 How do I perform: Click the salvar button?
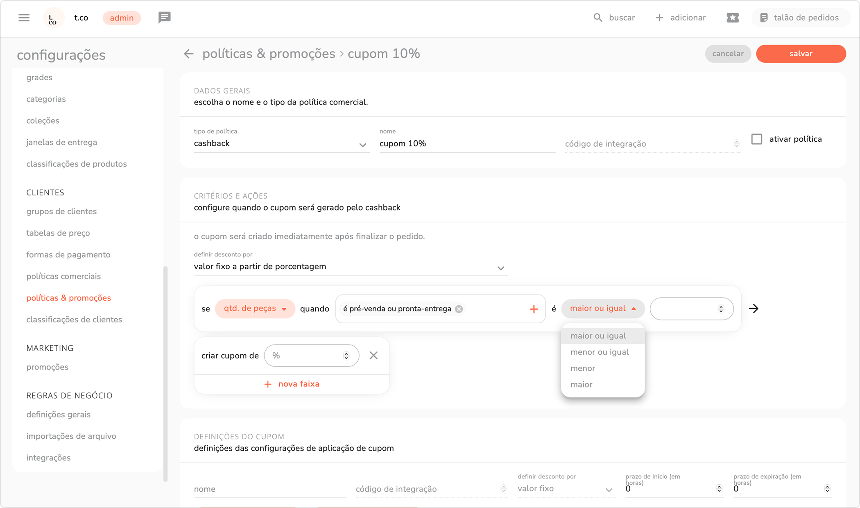tap(801, 54)
